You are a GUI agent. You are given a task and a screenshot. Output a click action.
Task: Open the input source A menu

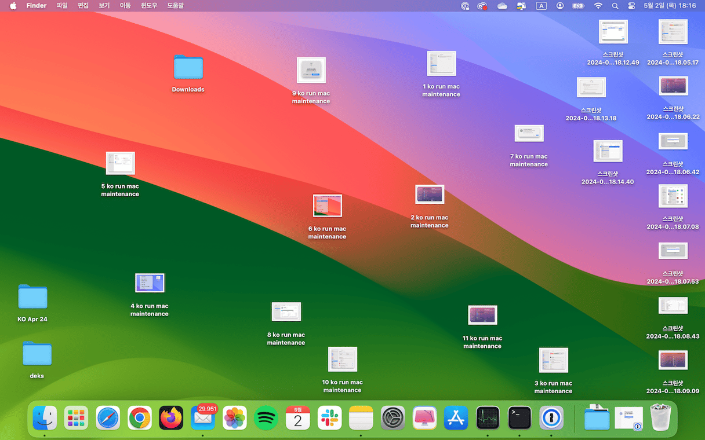(542, 6)
